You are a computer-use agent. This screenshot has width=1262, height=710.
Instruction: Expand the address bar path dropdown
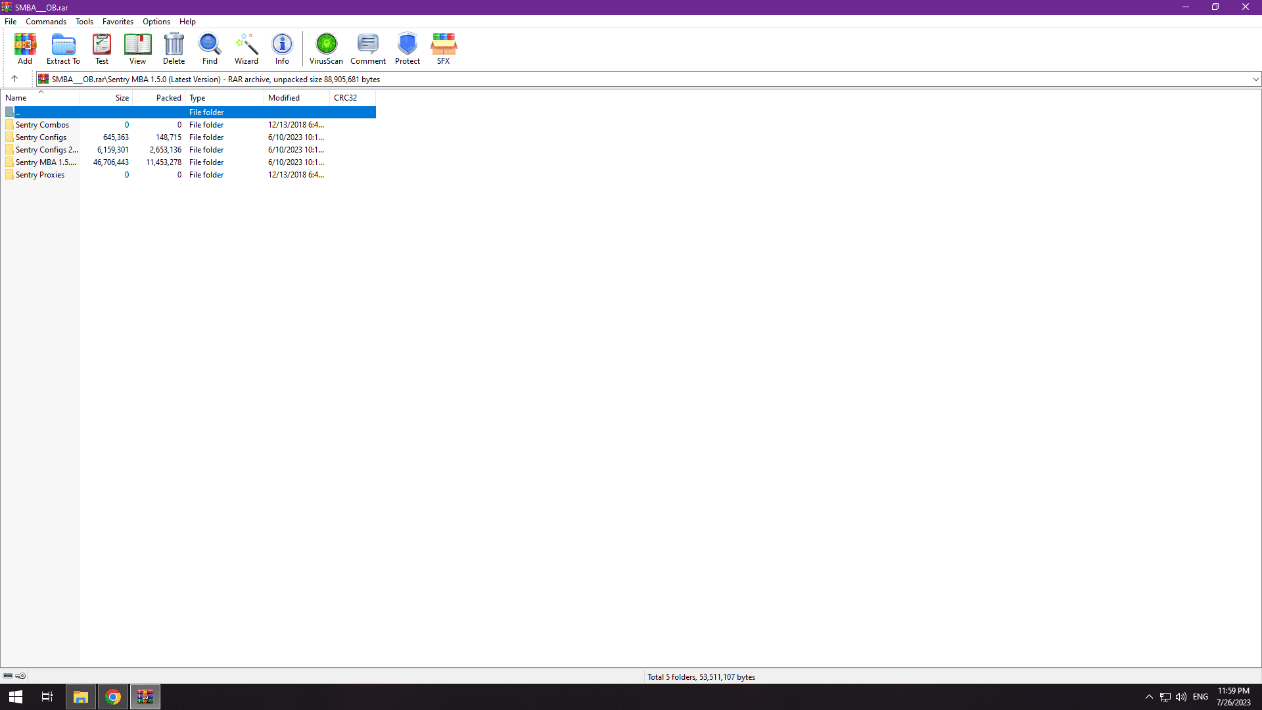[x=1255, y=80]
